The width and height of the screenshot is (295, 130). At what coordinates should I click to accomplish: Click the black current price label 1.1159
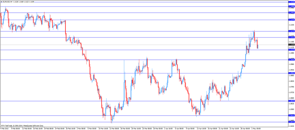(x=291, y=45)
